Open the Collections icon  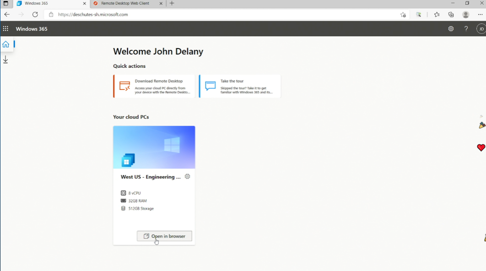[451, 15]
